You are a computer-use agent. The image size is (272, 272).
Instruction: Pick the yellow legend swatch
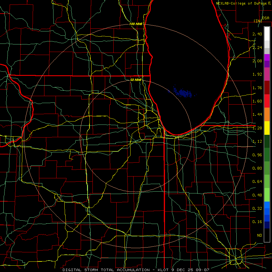(x=267, y=128)
